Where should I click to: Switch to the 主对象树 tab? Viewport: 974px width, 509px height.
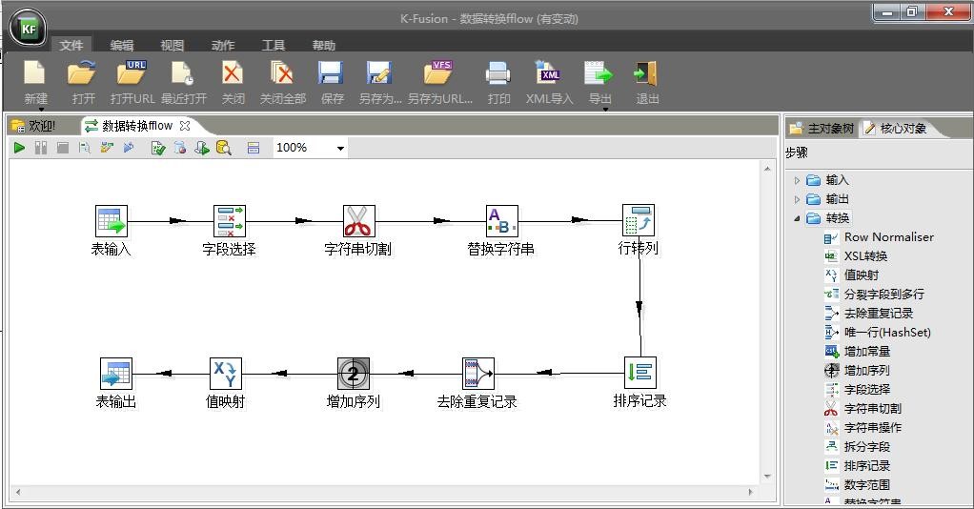[822, 129]
